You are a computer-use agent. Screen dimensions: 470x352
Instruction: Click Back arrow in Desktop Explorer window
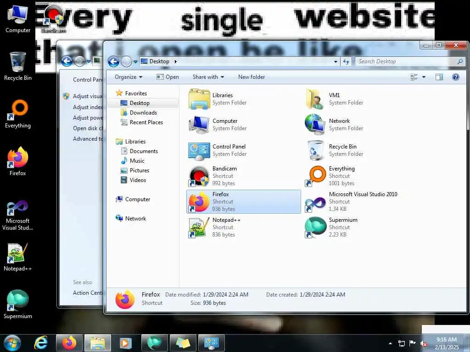tap(114, 62)
